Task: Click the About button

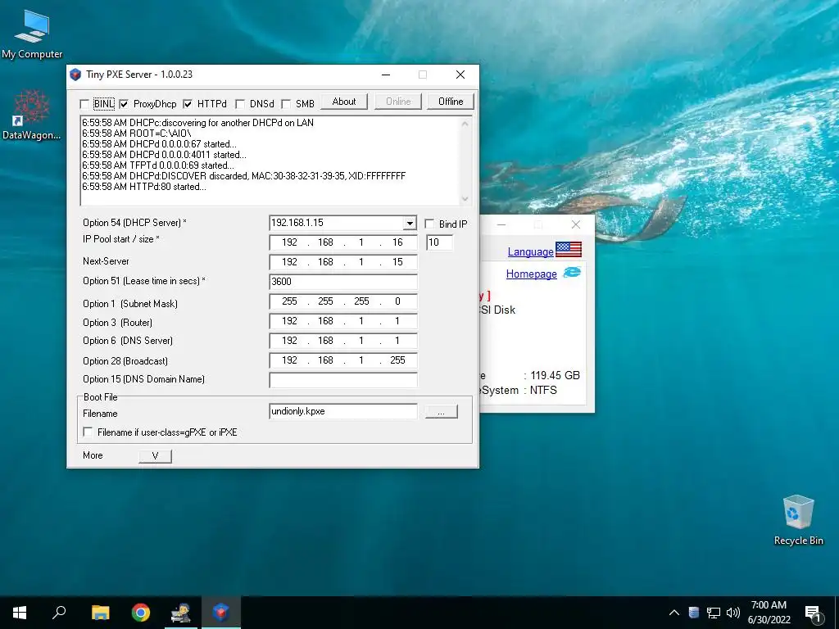Action: pyautogui.click(x=344, y=102)
